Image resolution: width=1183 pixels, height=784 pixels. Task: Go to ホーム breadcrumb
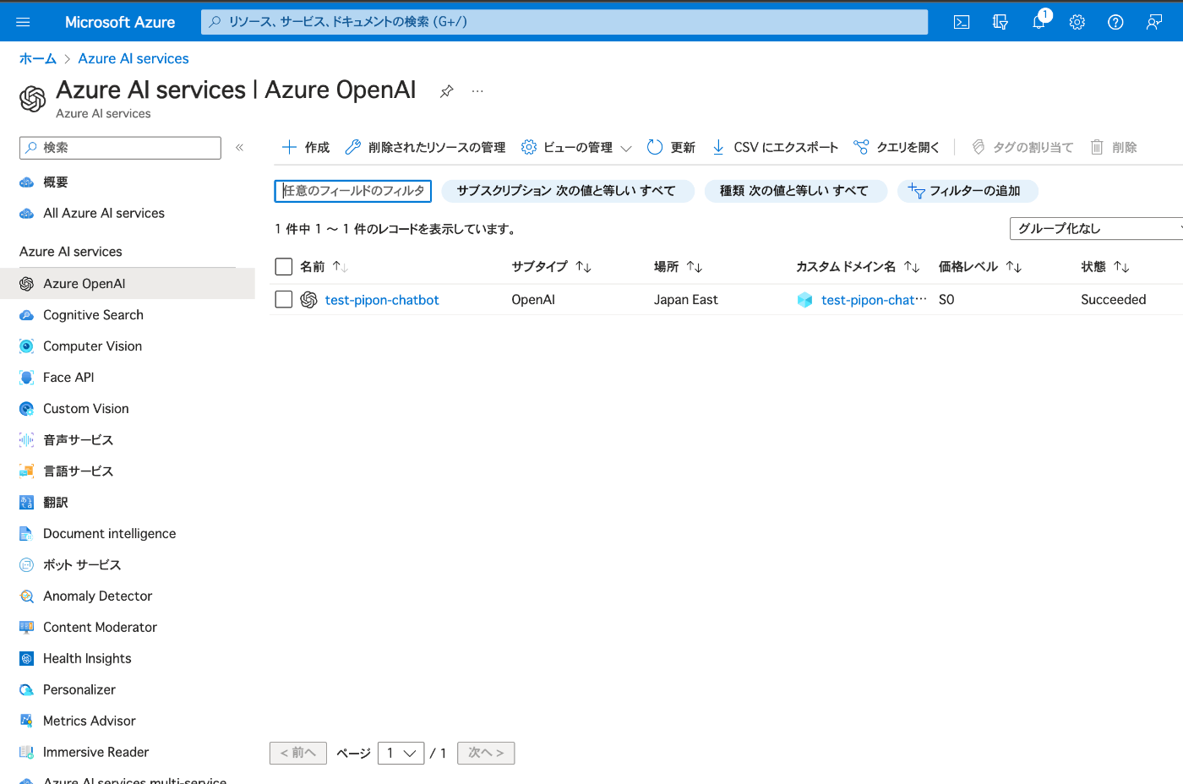coord(38,58)
